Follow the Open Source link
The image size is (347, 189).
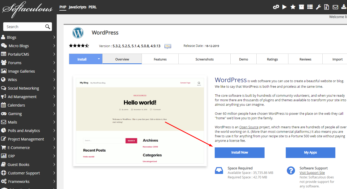[x=249, y=127]
